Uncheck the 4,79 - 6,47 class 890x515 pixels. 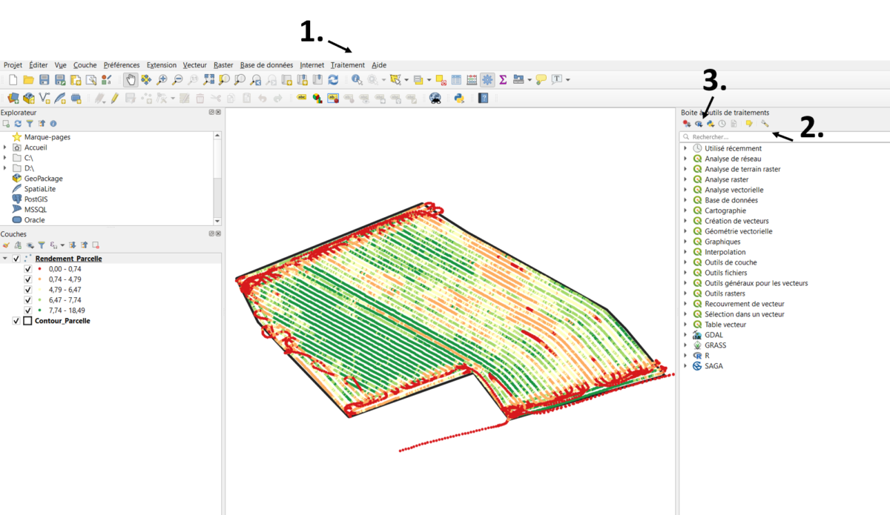(28, 290)
